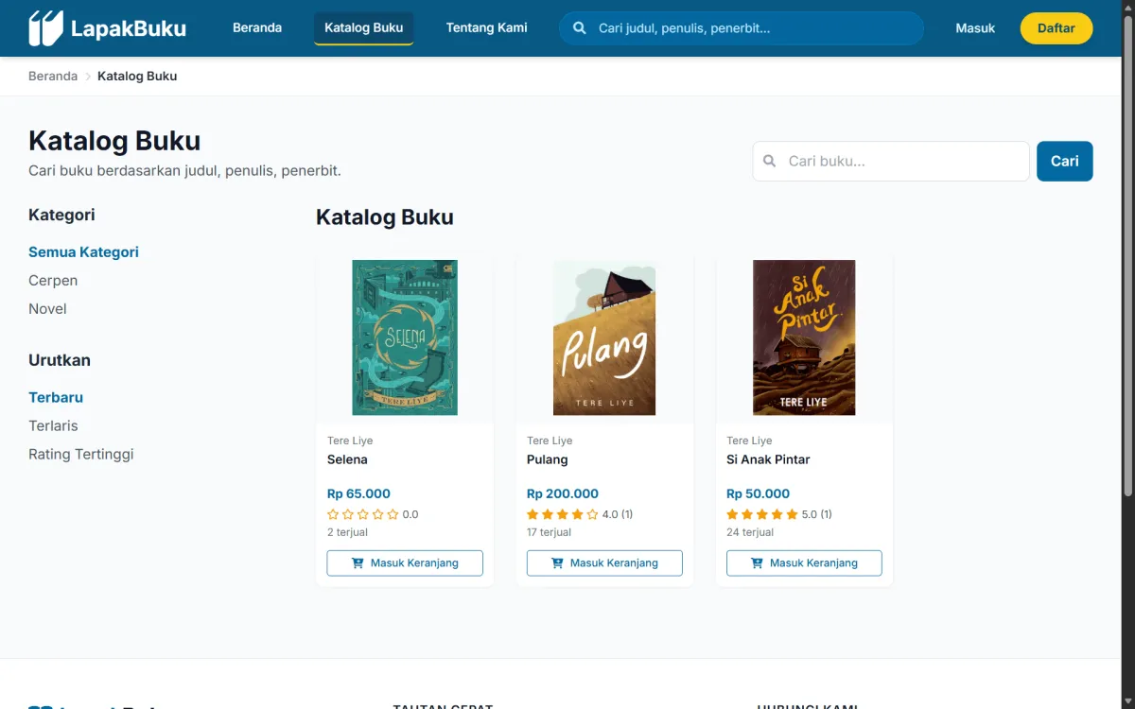
Task: Click the star rating of Pulang
Action: (x=563, y=514)
